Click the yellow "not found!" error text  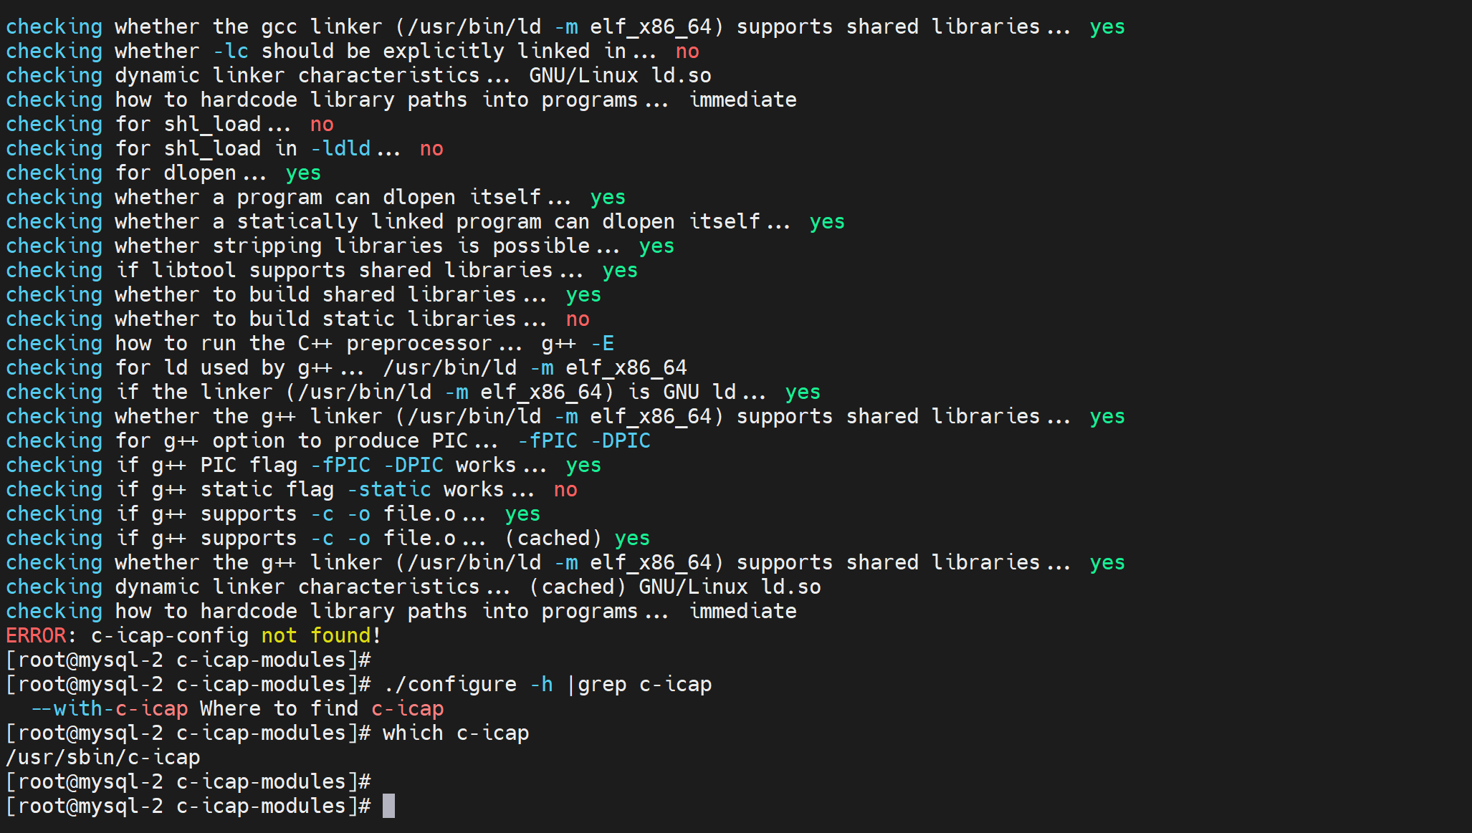click(321, 635)
